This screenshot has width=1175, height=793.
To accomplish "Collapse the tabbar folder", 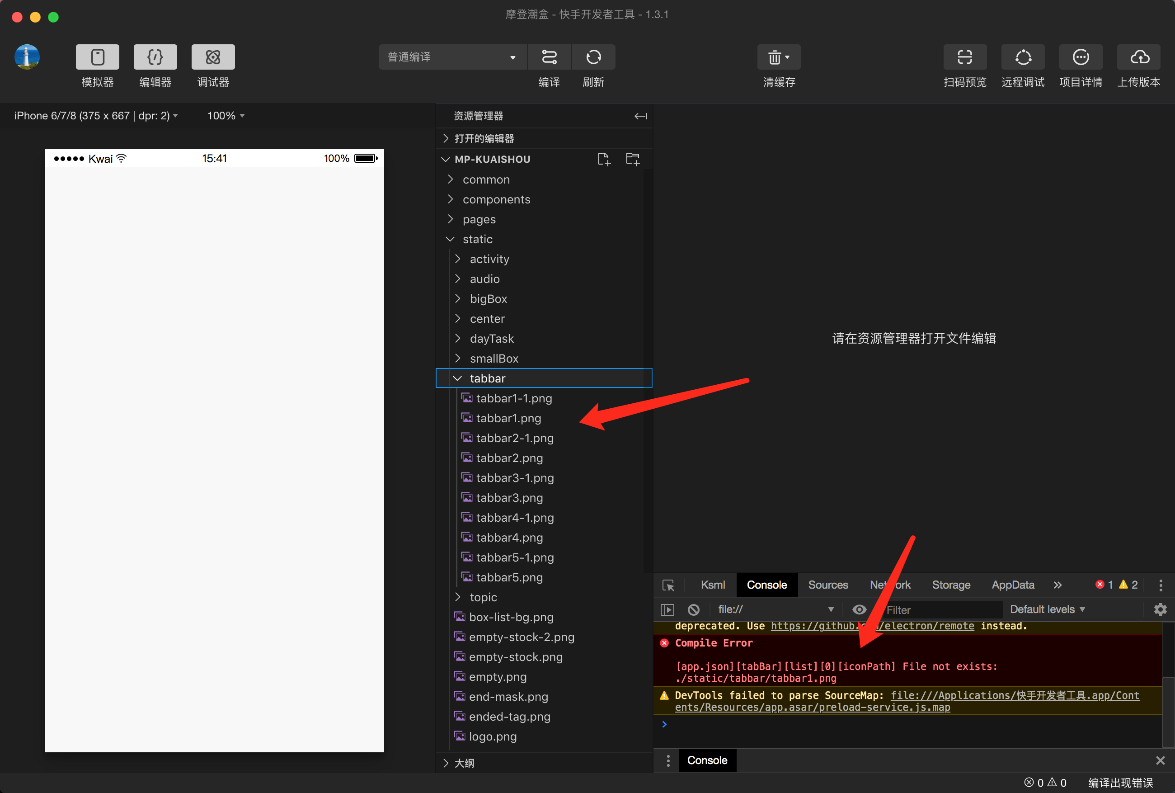I will click(487, 378).
